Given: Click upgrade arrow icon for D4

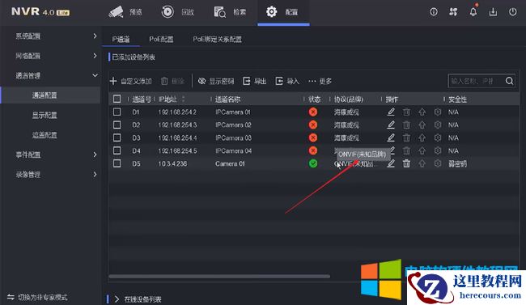Looking at the screenshot, I should click(x=422, y=150).
